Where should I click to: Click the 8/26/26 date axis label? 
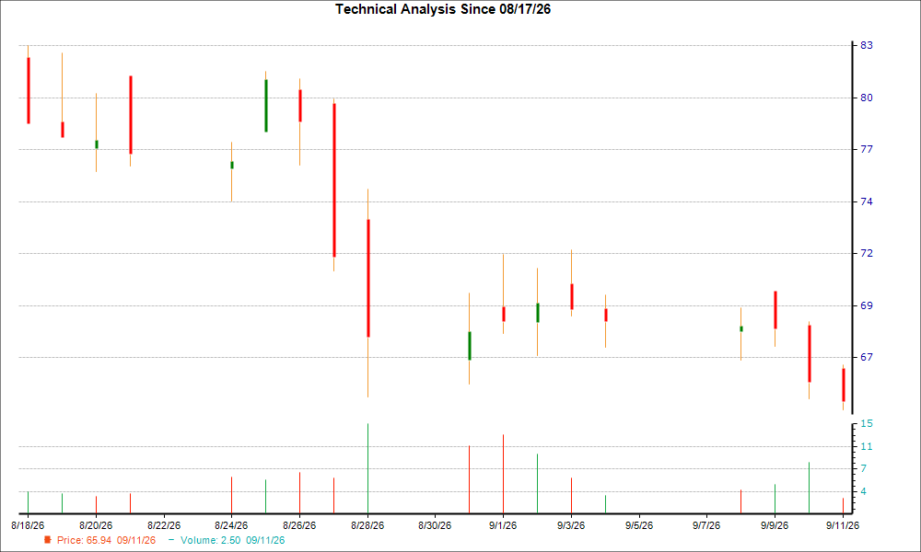pos(299,525)
